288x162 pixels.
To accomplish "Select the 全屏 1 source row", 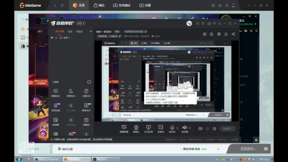I will tap(71, 38).
